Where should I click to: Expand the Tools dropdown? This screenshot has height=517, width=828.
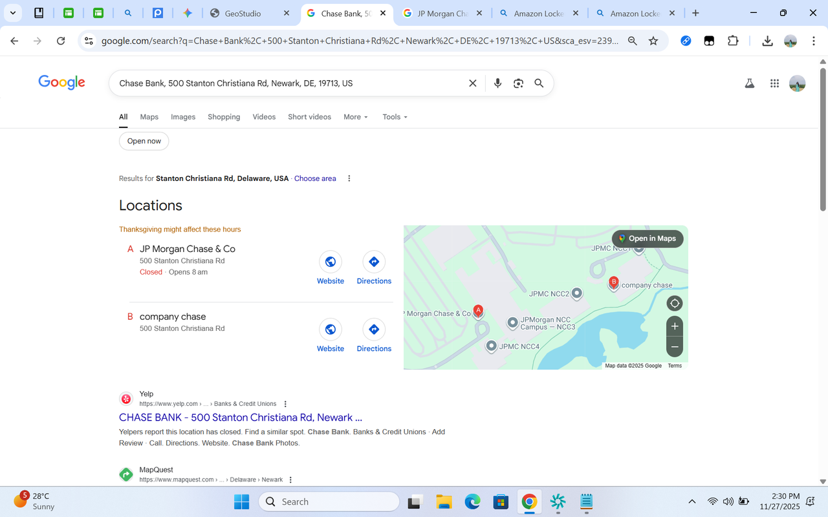click(395, 117)
